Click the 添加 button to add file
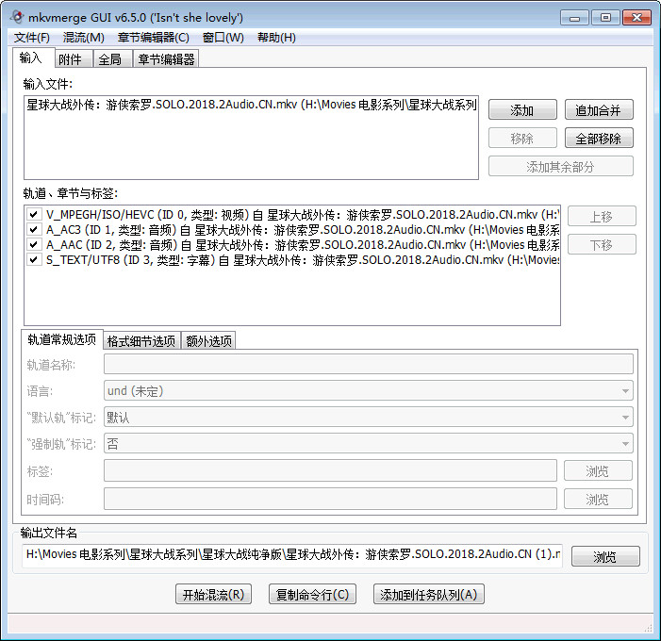 [x=521, y=110]
